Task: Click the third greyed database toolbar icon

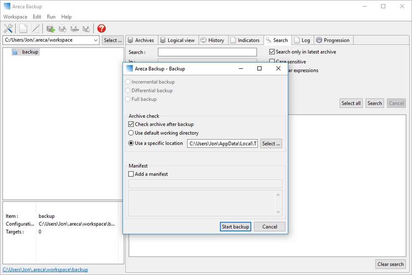Action: [x=74, y=29]
